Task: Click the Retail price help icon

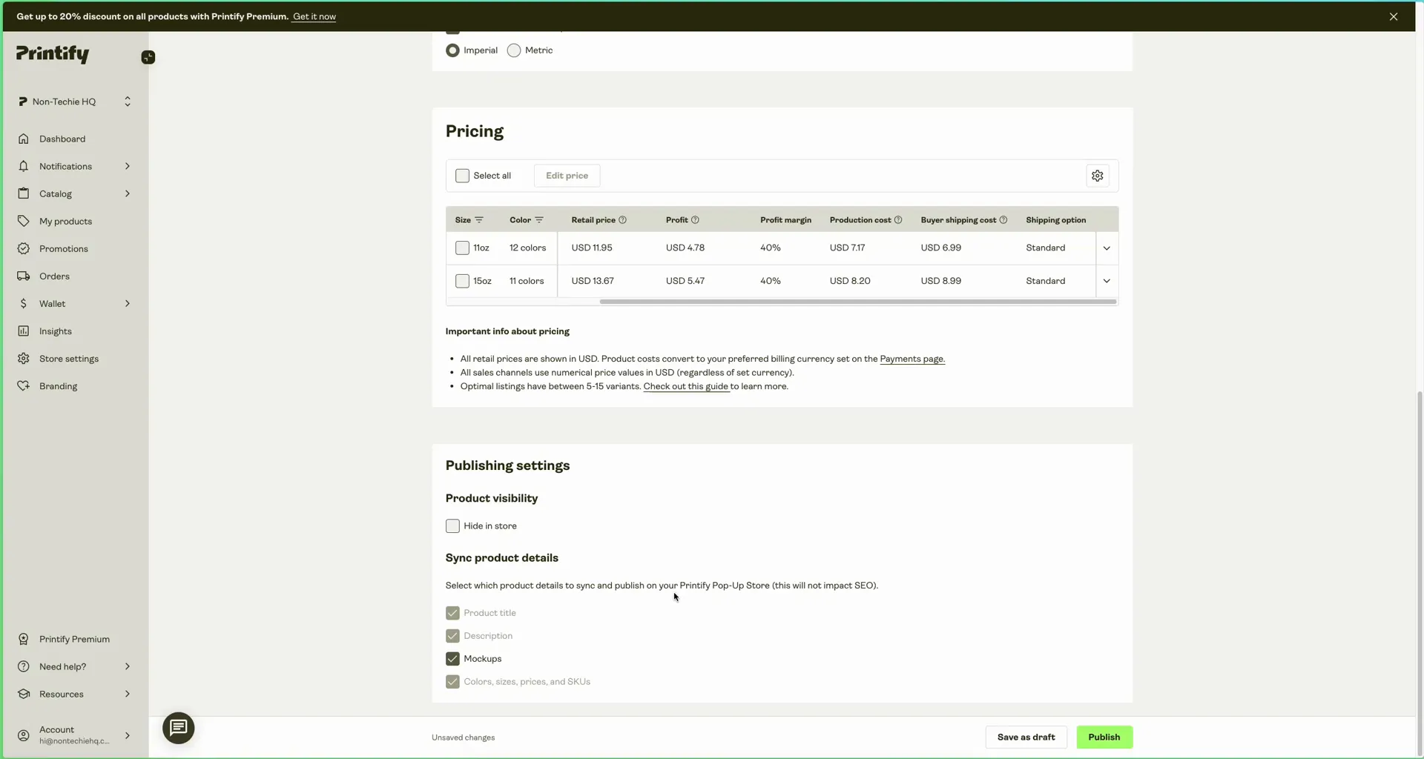Action: (622, 220)
